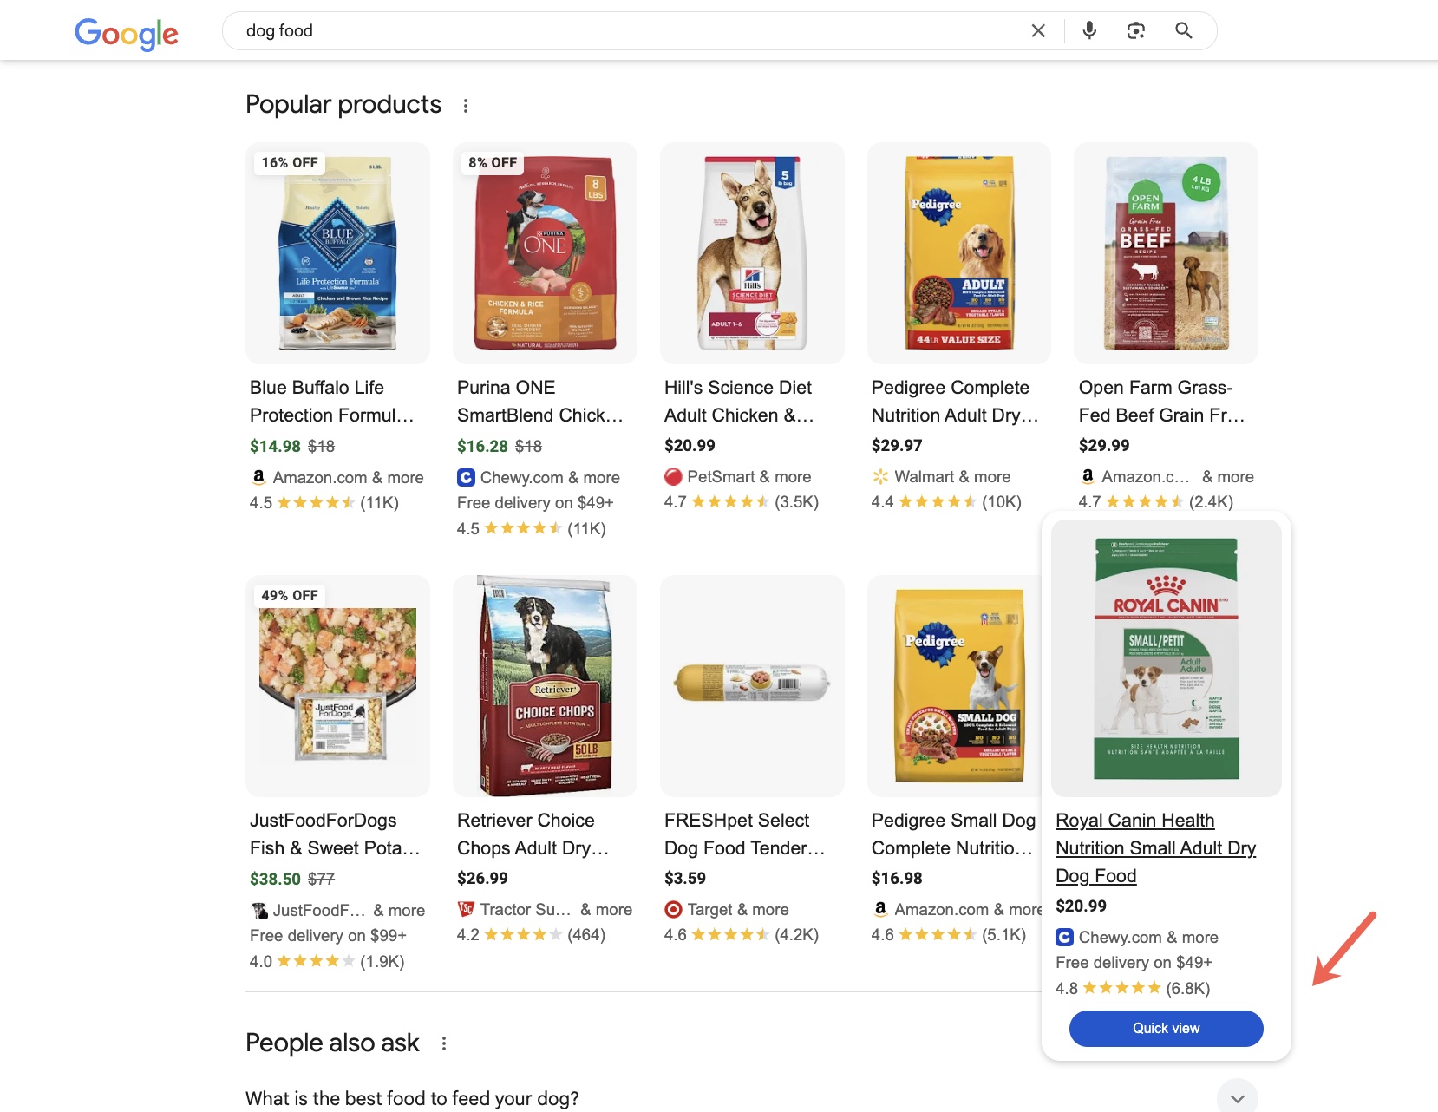Viewport: 1438px width, 1112px height.
Task: Open the Popular products three-dot menu
Action: coord(466,105)
